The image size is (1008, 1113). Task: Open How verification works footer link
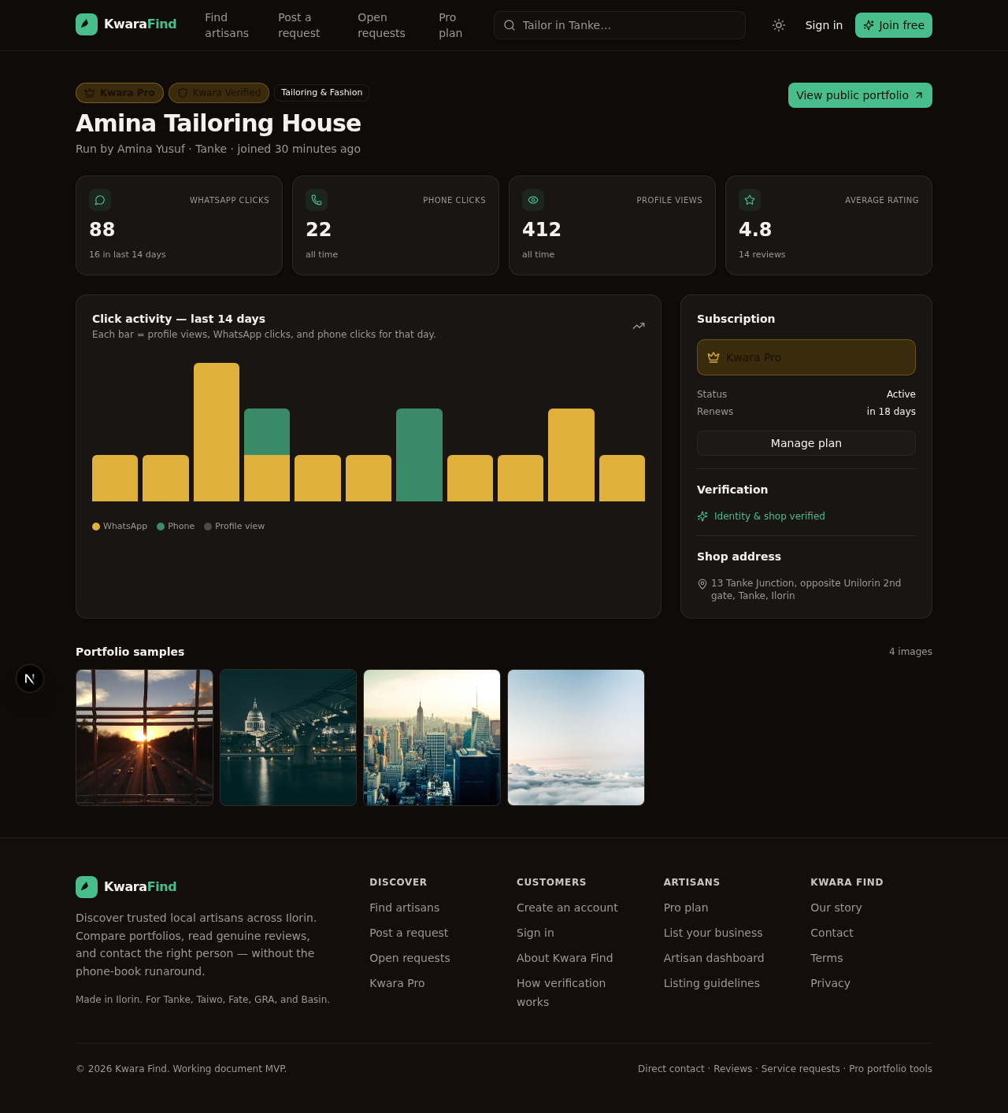561,993
